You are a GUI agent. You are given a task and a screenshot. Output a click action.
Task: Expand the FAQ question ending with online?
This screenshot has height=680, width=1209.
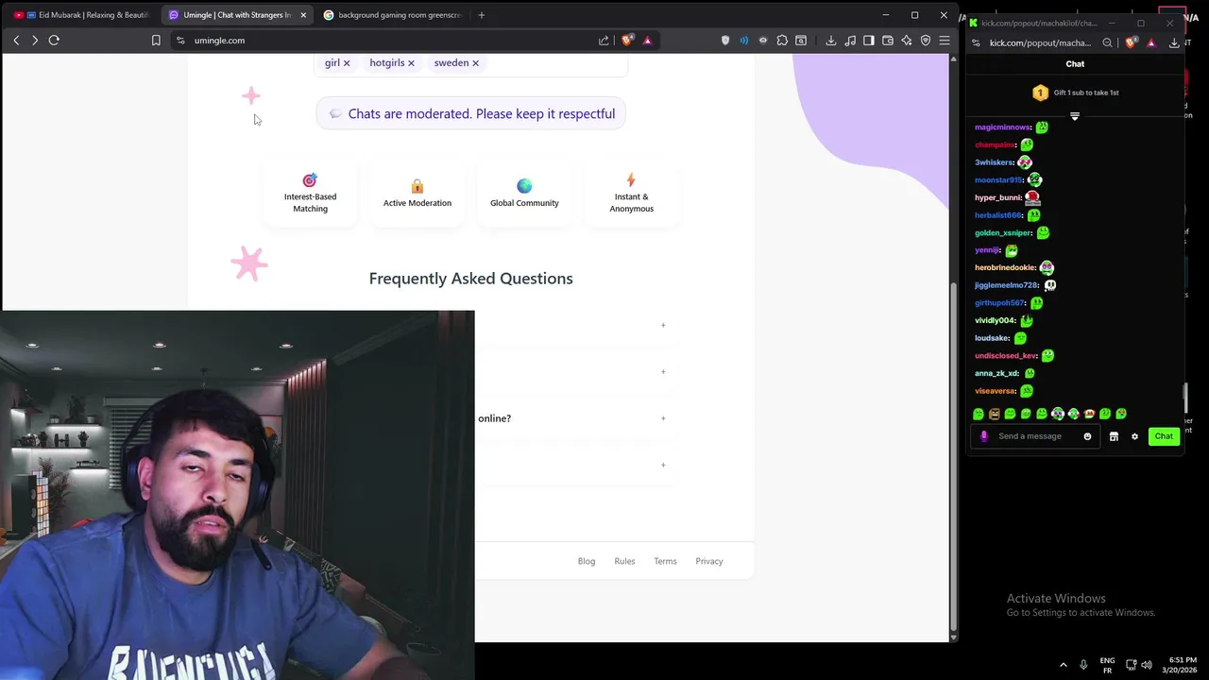pos(663,417)
